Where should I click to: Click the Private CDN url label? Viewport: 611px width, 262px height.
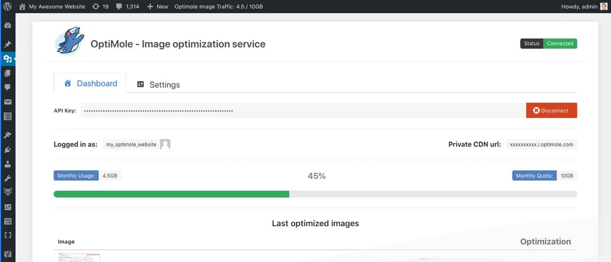(475, 144)
